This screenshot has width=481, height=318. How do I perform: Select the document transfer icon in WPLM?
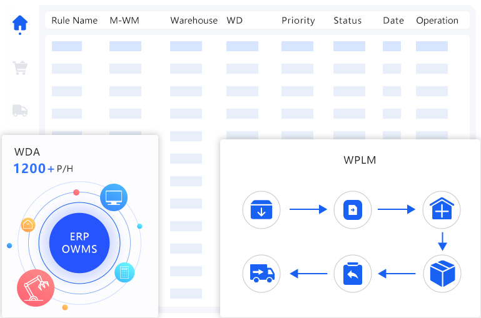pos(352,210)
